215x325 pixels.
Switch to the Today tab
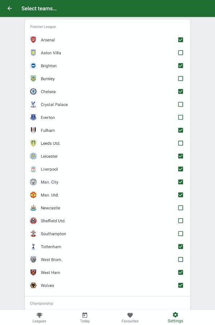[85, 318]
